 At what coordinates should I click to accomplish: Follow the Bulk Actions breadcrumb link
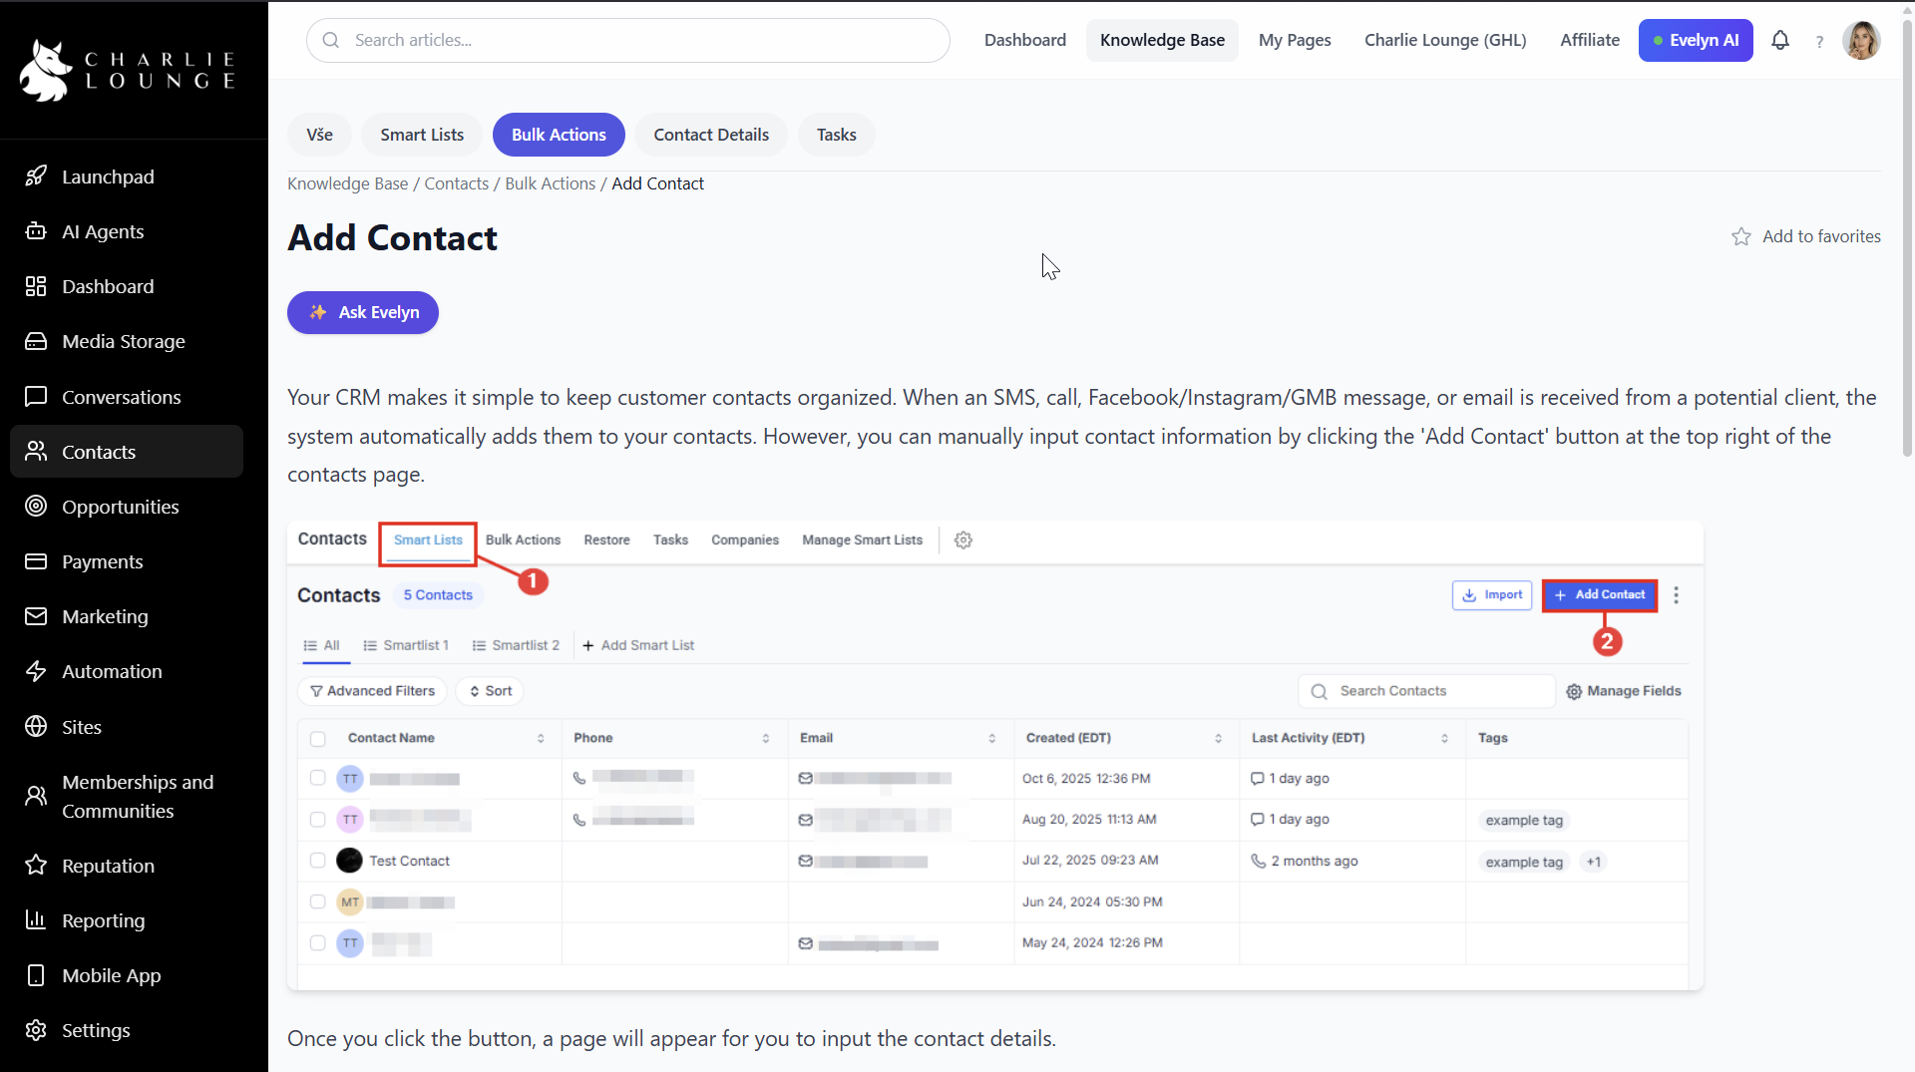click(551, 183)
